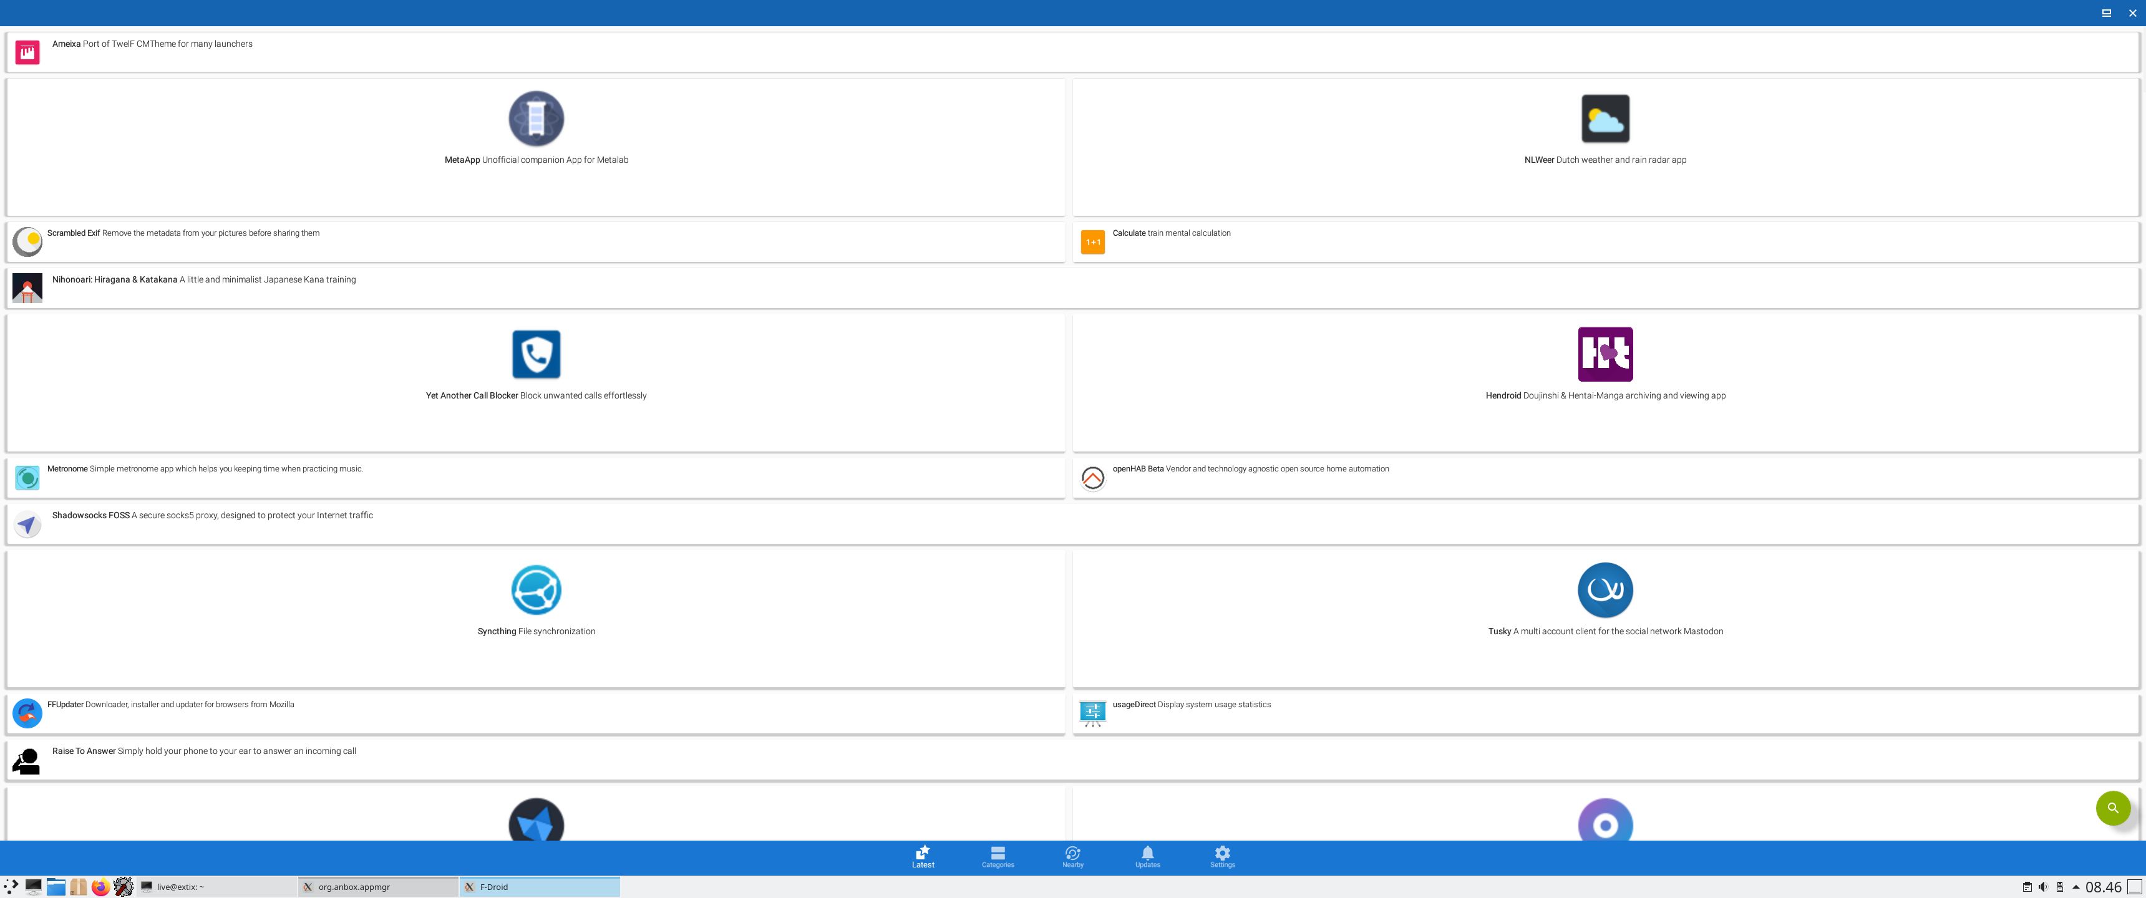This screenshot has width=2146, height=898.
Task: Open Yet Another Call Blocker icon
Action: [536, 354]
